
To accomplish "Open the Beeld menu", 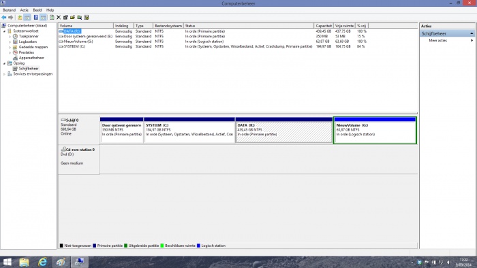I will [37, 10].
